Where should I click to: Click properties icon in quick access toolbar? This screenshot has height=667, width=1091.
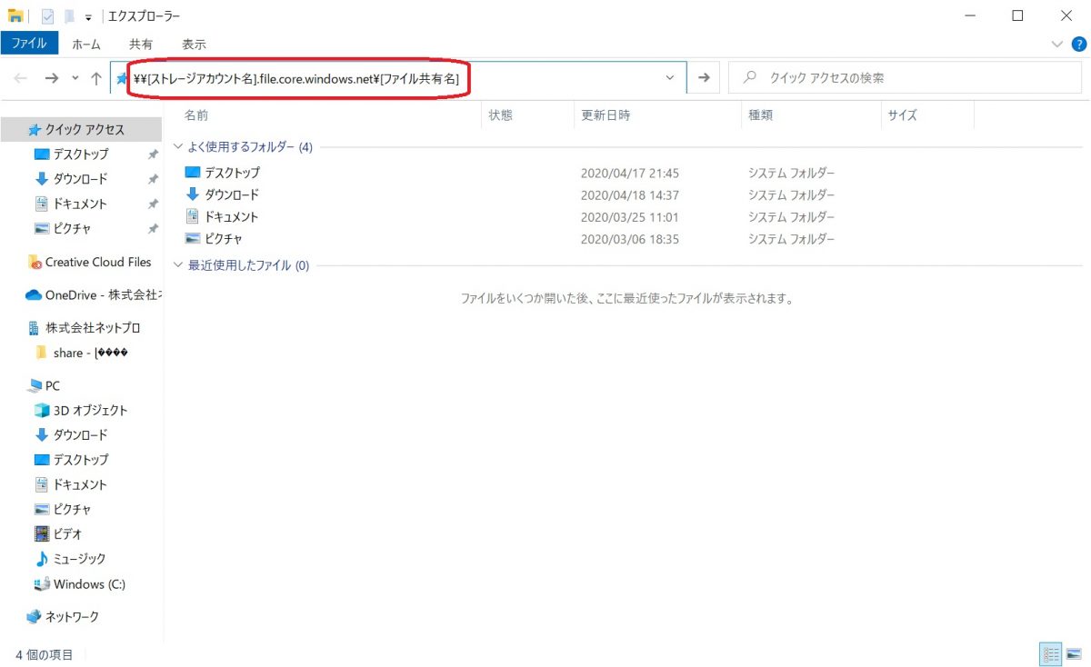48,15
